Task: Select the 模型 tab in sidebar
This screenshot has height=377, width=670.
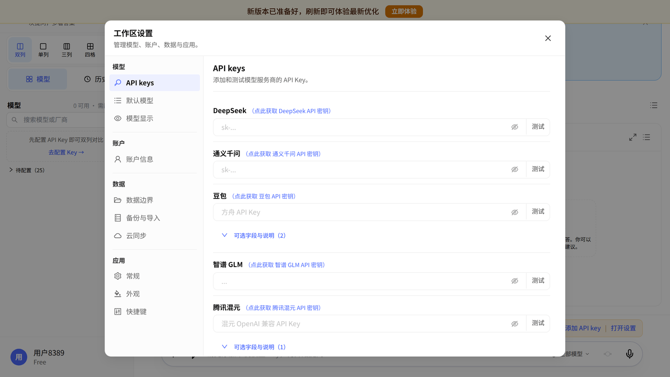Action: [x=38, y=79]
